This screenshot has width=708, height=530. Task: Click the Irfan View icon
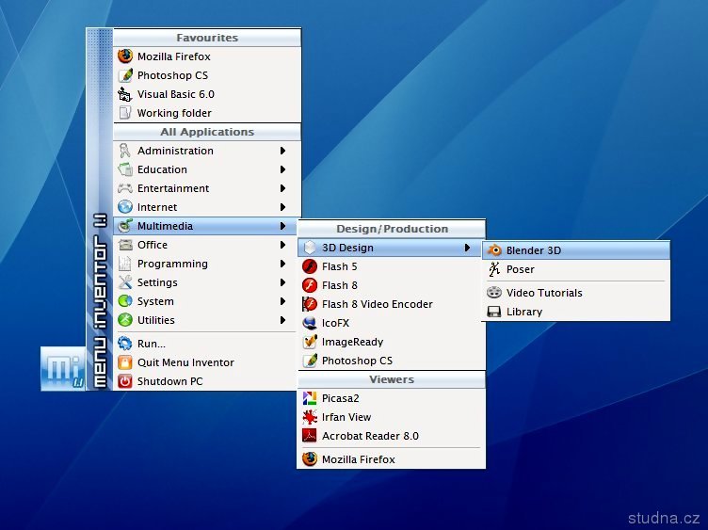tap(310, 417)
